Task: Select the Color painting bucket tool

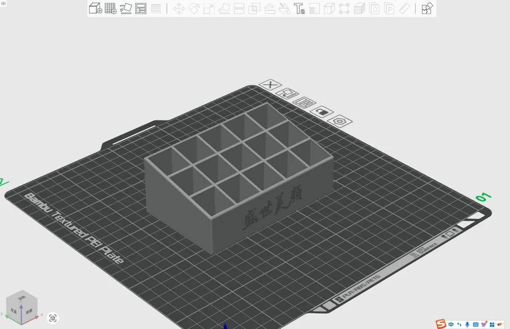Action: pos(285,9)
